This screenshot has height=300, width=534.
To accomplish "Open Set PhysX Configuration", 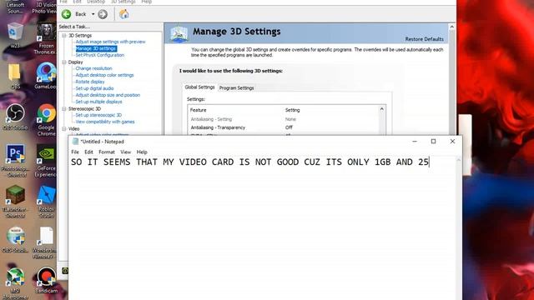I will (x=100, y=55).
